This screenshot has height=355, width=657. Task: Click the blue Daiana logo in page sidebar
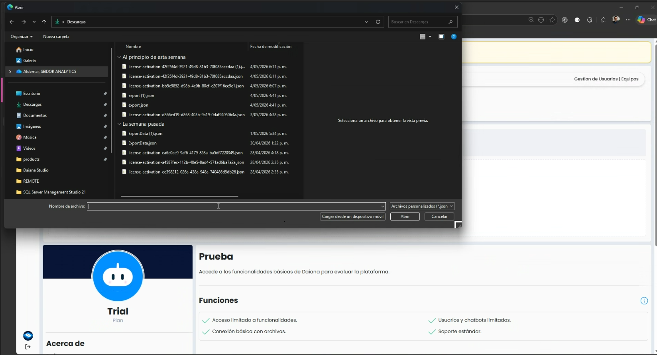[28, 335]
